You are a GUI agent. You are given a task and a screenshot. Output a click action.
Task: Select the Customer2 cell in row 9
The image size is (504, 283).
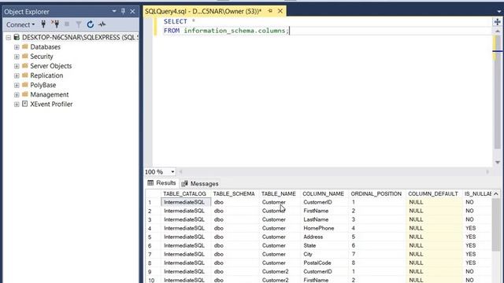(280, 271)
